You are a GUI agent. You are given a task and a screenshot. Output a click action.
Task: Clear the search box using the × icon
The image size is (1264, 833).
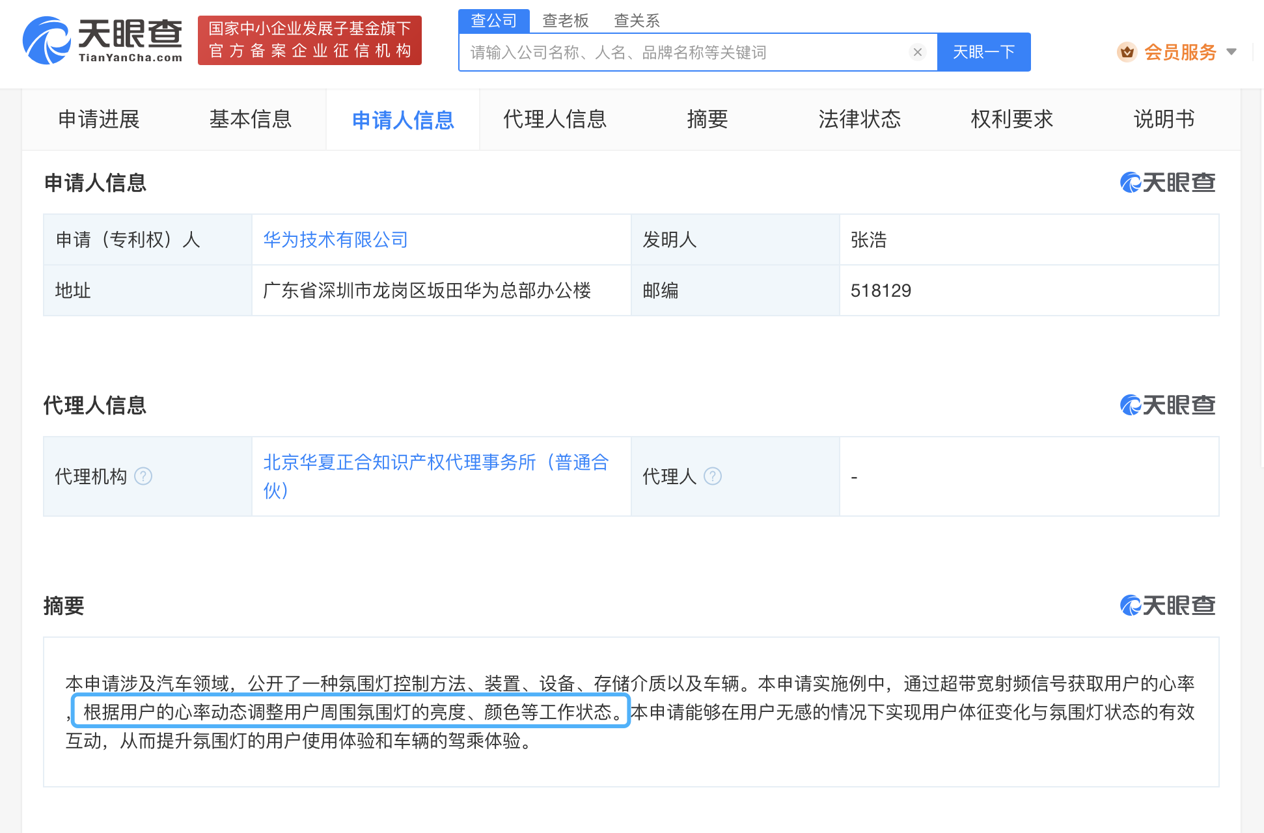(x=918, y=52)
